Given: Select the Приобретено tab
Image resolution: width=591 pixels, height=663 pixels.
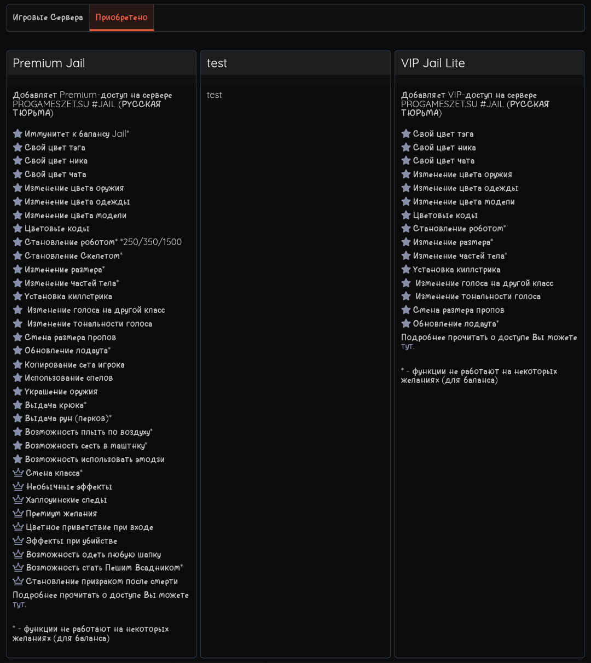Looking at the screenshot, I should click(x=121, y=18).
